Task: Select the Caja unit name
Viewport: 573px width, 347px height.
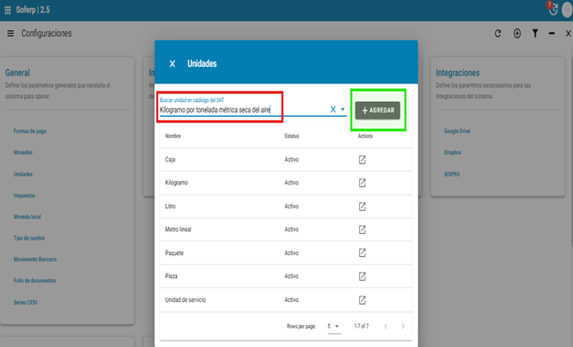Action: click(170, 160)
